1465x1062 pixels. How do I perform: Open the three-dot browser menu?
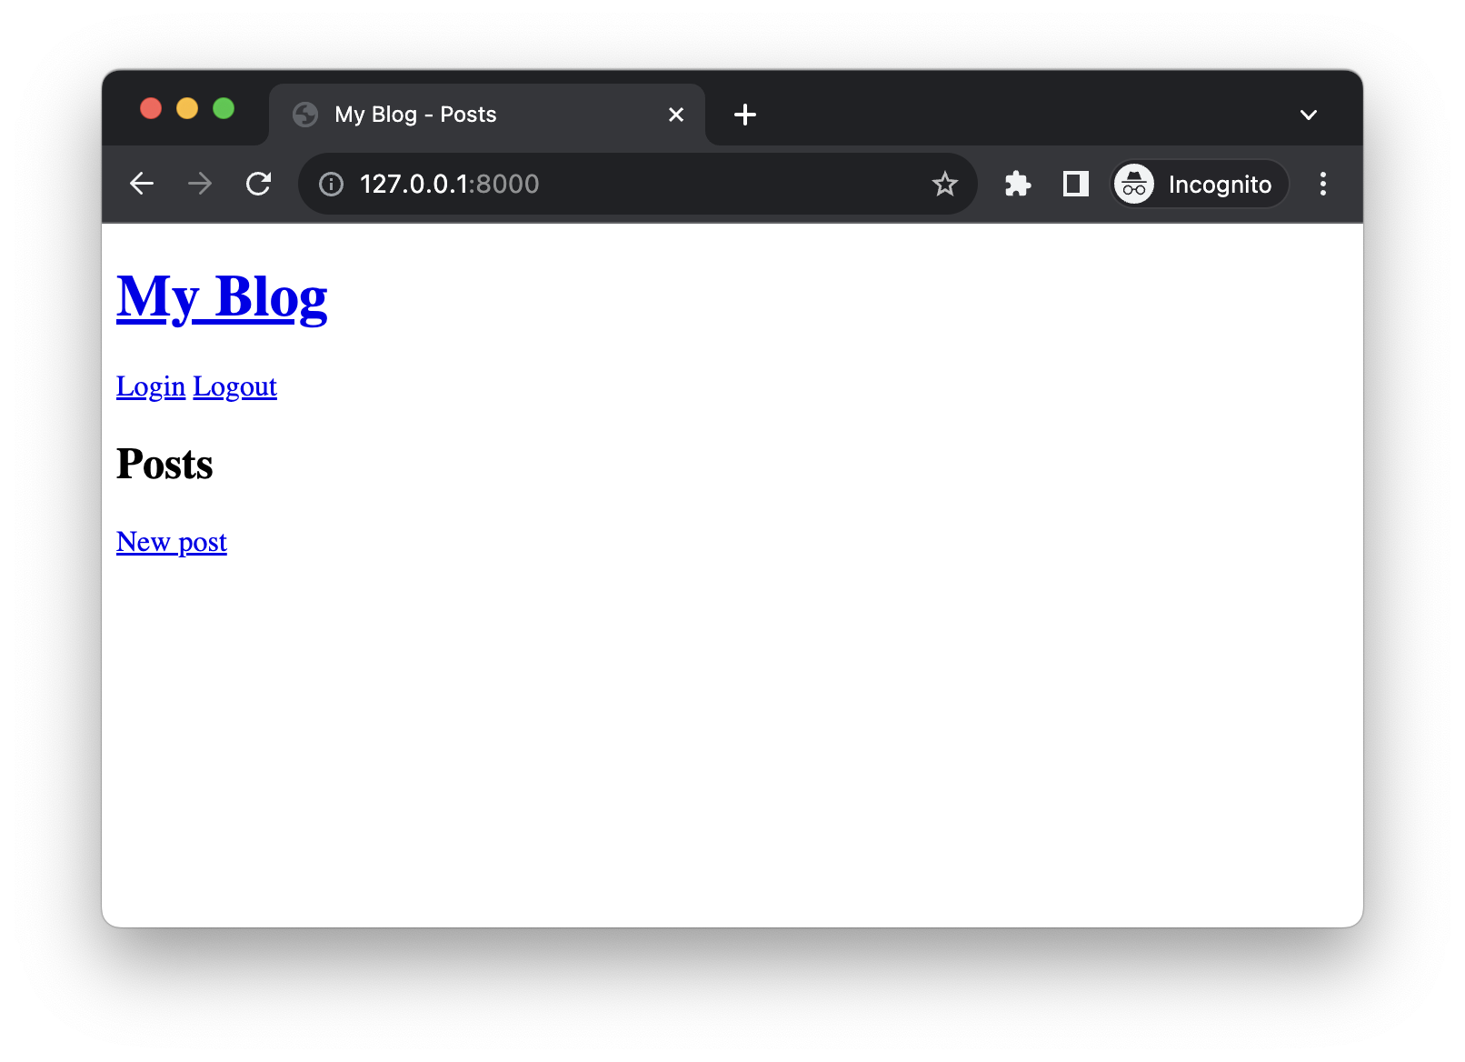(x=1323, y=184)
